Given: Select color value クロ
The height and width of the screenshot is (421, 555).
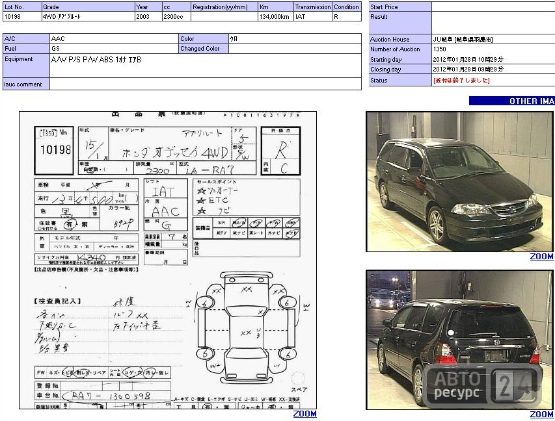Looking at the screenshot, I should [x=234, y=39].
